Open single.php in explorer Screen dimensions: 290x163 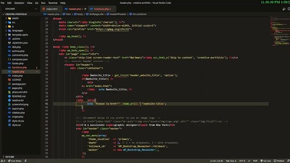coord(18,117)
